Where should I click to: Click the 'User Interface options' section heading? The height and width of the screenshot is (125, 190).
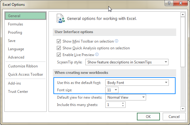(74, 32)
